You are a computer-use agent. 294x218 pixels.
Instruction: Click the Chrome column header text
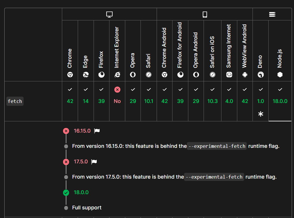70,58
